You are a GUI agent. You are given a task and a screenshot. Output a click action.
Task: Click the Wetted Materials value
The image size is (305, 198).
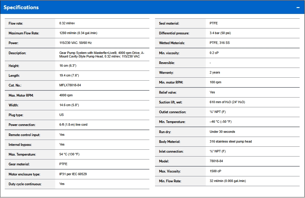point(219,43)
